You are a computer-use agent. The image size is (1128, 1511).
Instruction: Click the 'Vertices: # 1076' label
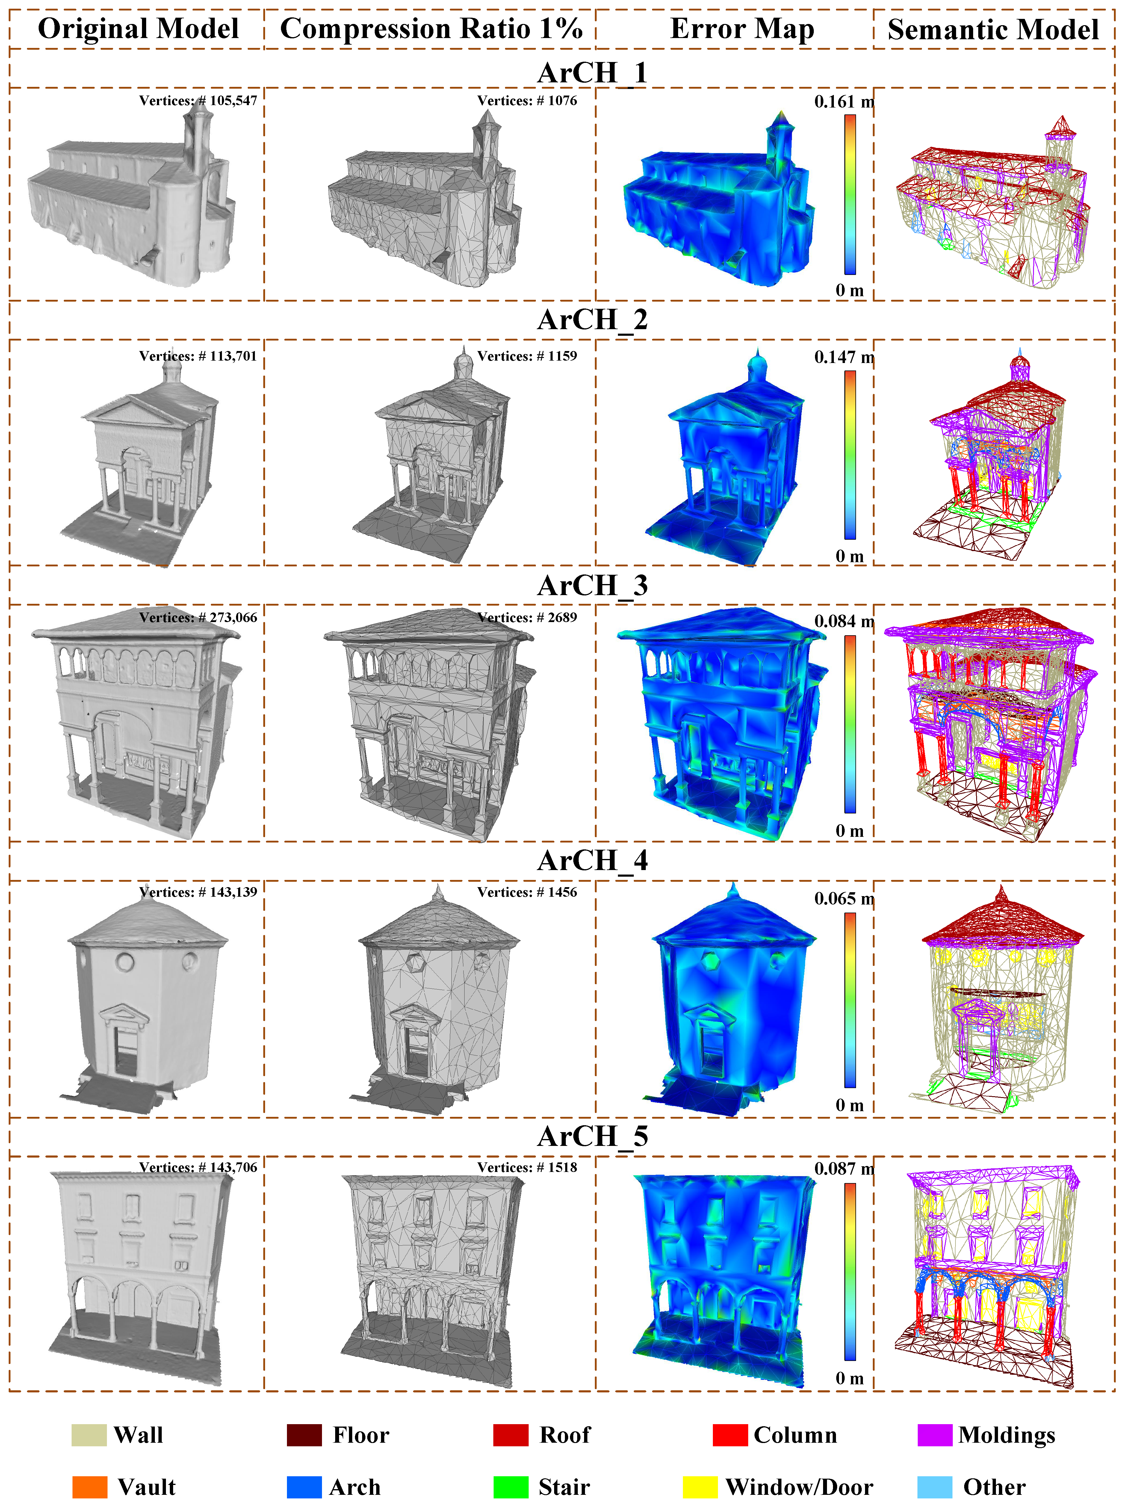pos(527,100)
